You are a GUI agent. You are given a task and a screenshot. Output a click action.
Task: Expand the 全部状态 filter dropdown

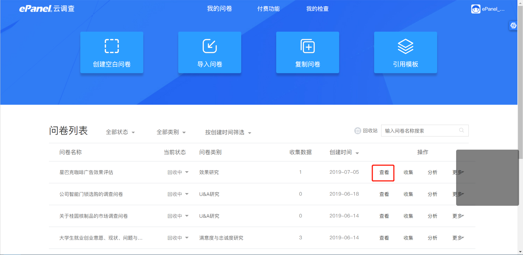pyautogui.click(x=120, y=132)
